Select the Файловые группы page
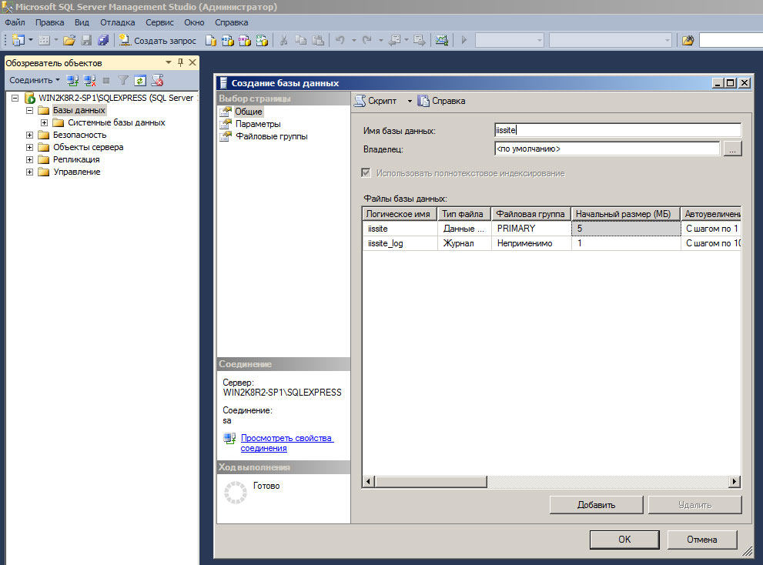 pyautogui.click(x=271, y=136)
